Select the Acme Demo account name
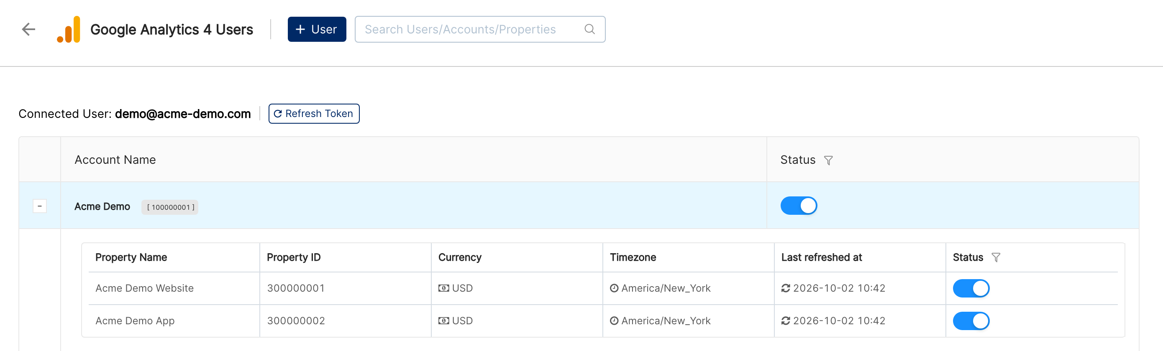 pyautogui.click(x=102, y=206)
